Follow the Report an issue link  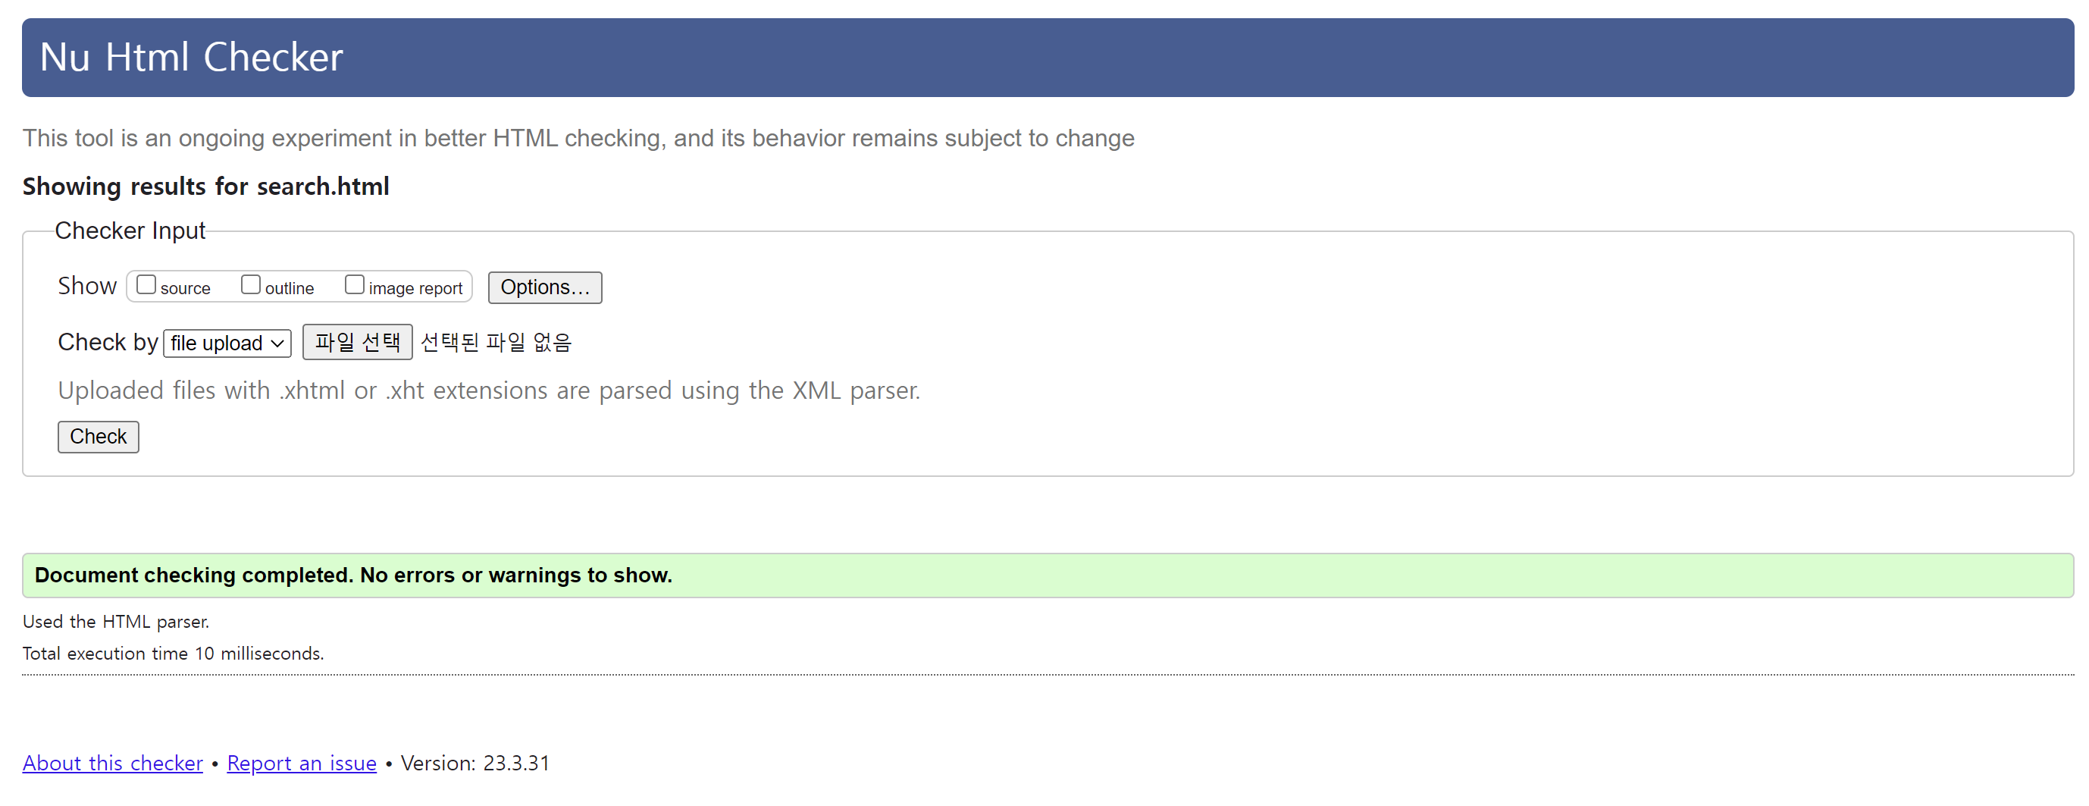pos(302,763)
